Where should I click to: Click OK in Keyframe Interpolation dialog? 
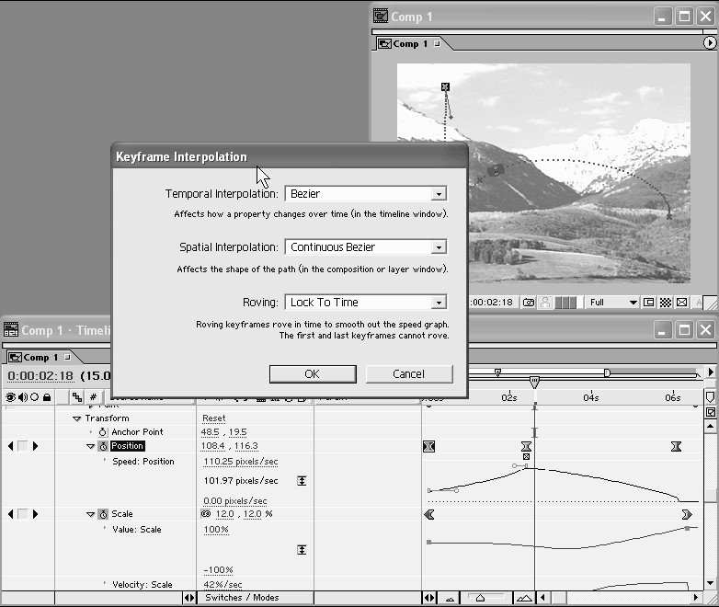click(312, 373)
